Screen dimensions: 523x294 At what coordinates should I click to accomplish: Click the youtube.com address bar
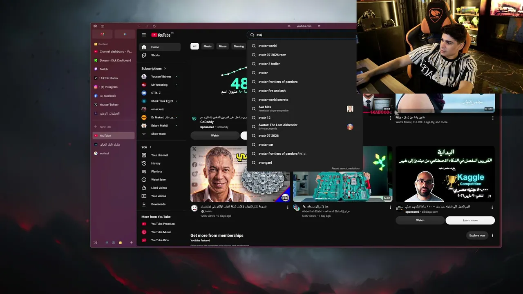click(304, 26)
